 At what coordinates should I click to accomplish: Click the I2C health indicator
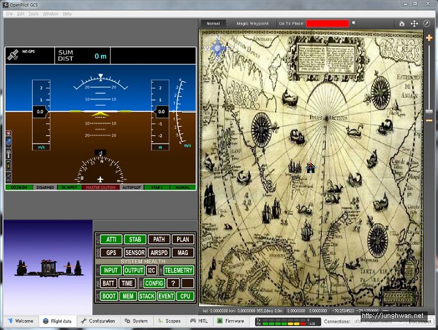click(x=151, y=270)
